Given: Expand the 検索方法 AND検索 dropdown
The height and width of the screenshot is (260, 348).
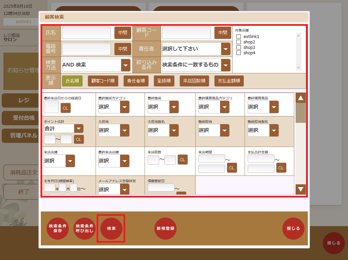Looking at the screenshot, I should pyautogui.click(x=126, y=65).
